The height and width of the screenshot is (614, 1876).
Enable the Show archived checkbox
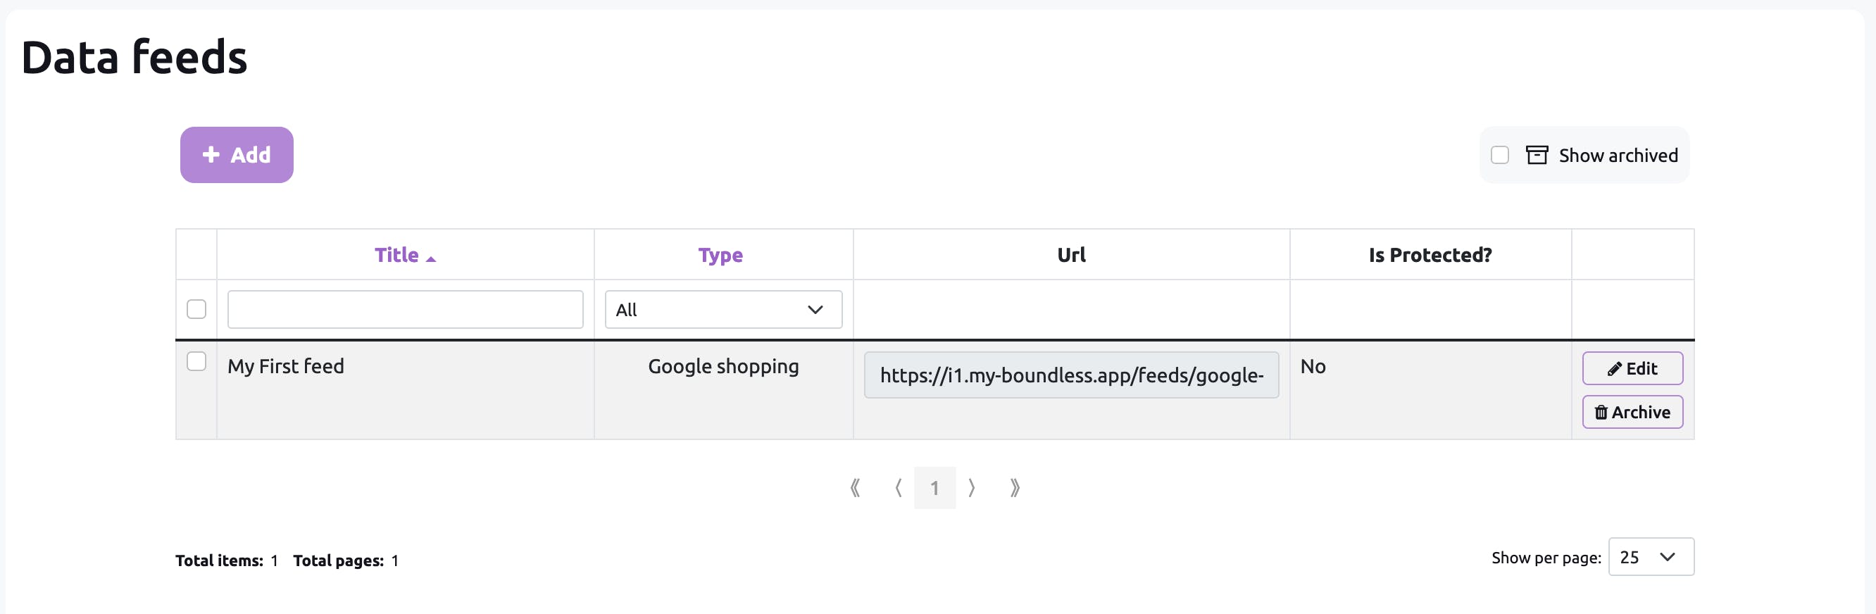pyautogui.click(x=1499, y=155)
